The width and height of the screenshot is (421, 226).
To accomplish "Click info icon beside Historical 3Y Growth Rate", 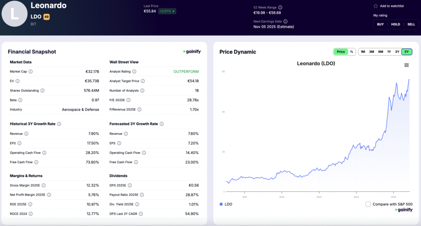I will click(x=59, y=124).
